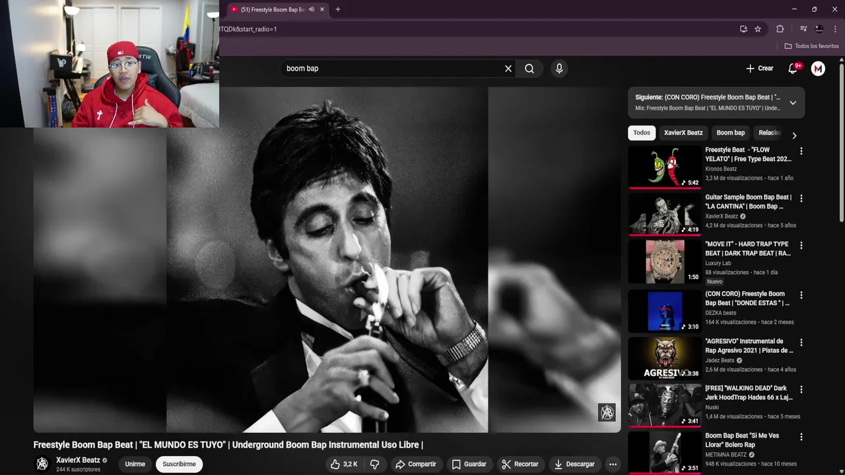The height and width of the screenshot is (475, 845).
Task: Click 'DEZKA beats' channel text
Action: point(720,313)
